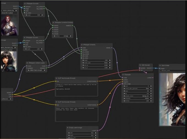Change the KSampler scheduler combo value
This screenshot has height=139, width=187.
tap(137, 99)
